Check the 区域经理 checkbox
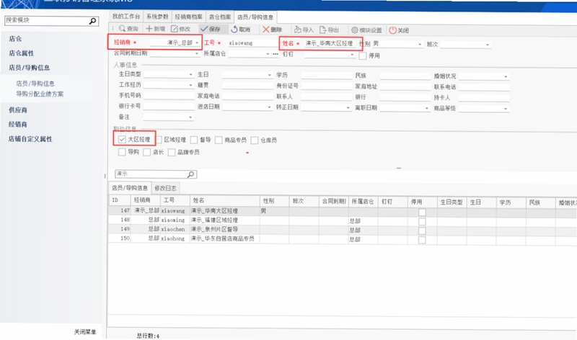Screen dimensions: 577x340 [x=159, y=140]
